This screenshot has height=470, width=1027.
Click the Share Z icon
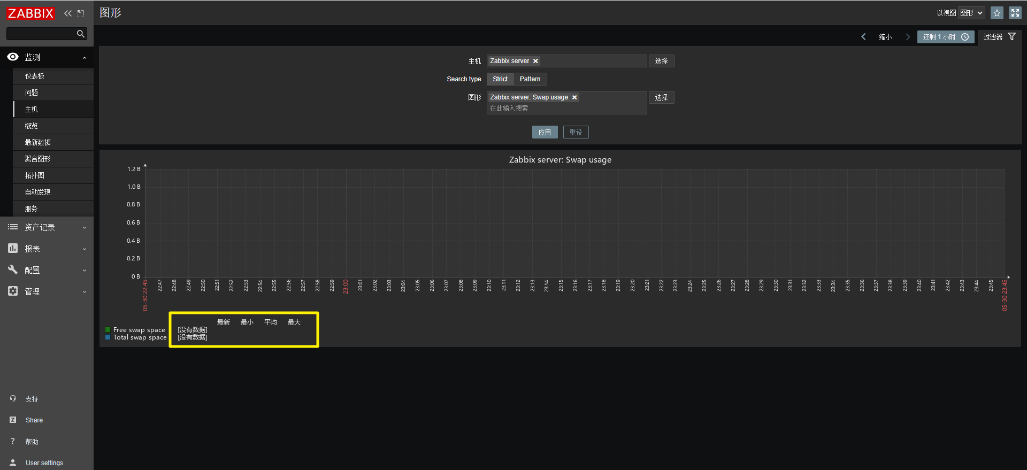tap(13, 420)
